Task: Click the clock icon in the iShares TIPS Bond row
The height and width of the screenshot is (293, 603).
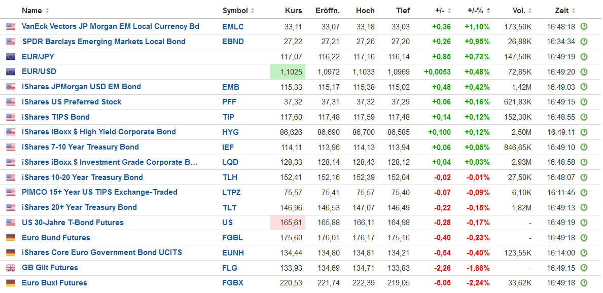Action: click(x=584, y=117)
